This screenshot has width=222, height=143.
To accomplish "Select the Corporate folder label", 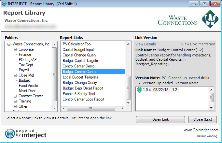I will 26,49.
